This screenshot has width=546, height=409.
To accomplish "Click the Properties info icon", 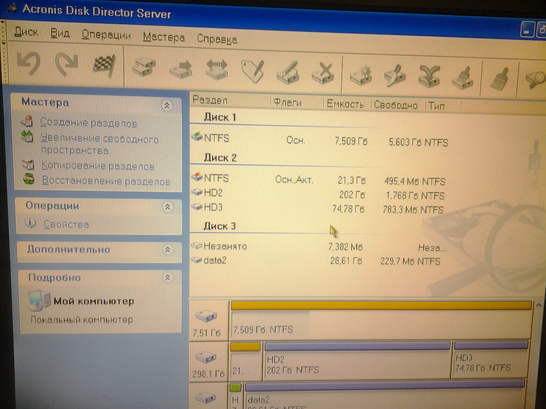I will click(30, 223).
